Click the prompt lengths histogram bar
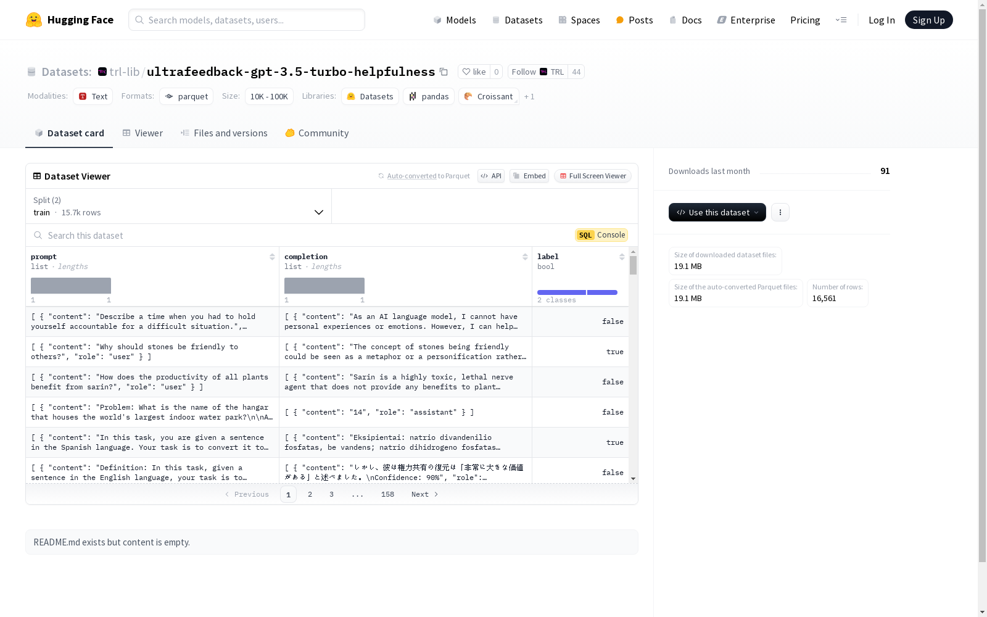The height and width of the screenshot is (617, 987). [71, 286]
